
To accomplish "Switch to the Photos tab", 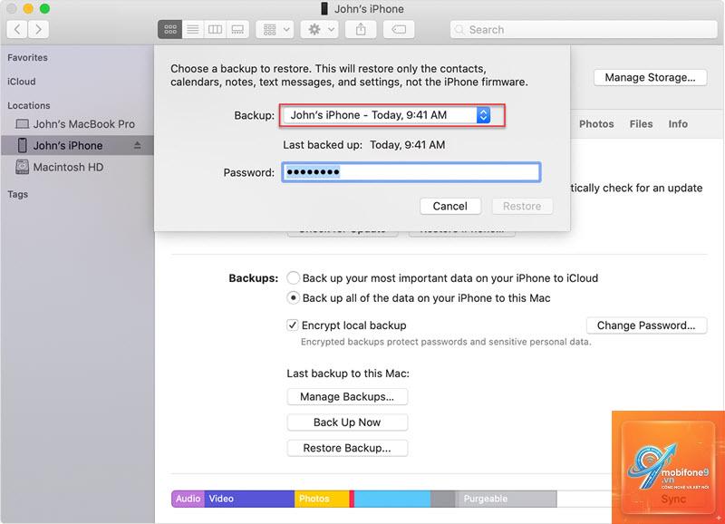I will click(x=596, y=124).
